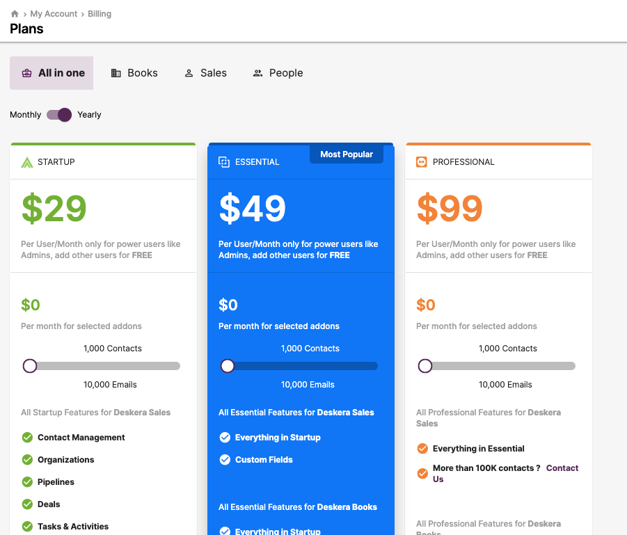Screen dimensions: 627x535
Task: Click the Everything in Essential text
Action: pos(479,449)
